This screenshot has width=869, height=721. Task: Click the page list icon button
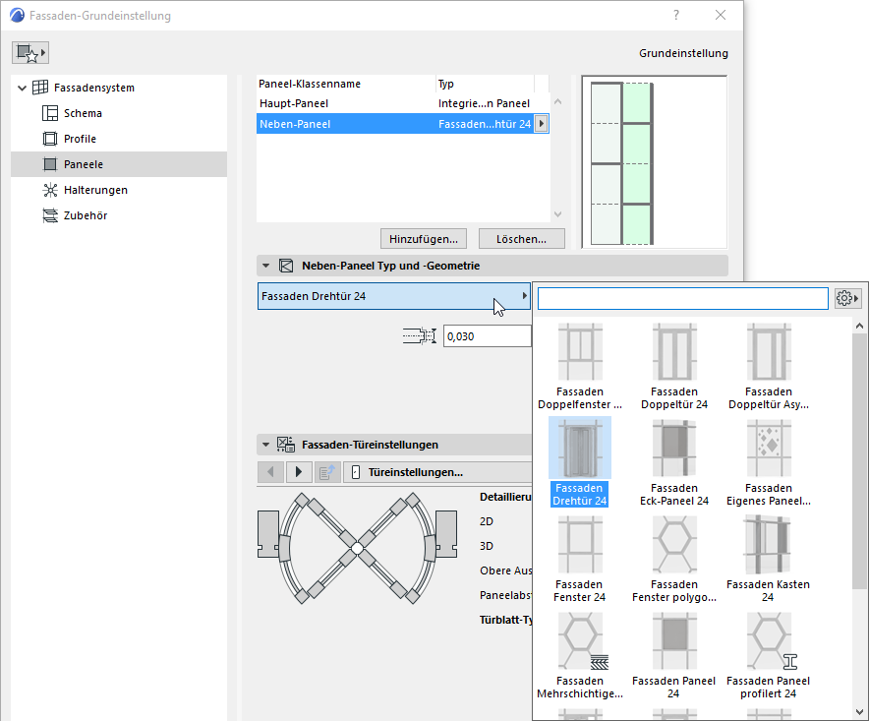pyautogui.click(x=327, y=472)
